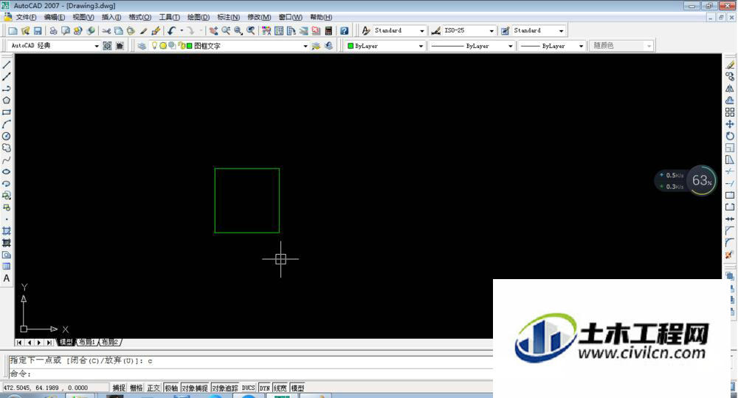This screenshot has height=398, width=738.
Task: Open the 视图(V) menu
Action: [83, 17]
